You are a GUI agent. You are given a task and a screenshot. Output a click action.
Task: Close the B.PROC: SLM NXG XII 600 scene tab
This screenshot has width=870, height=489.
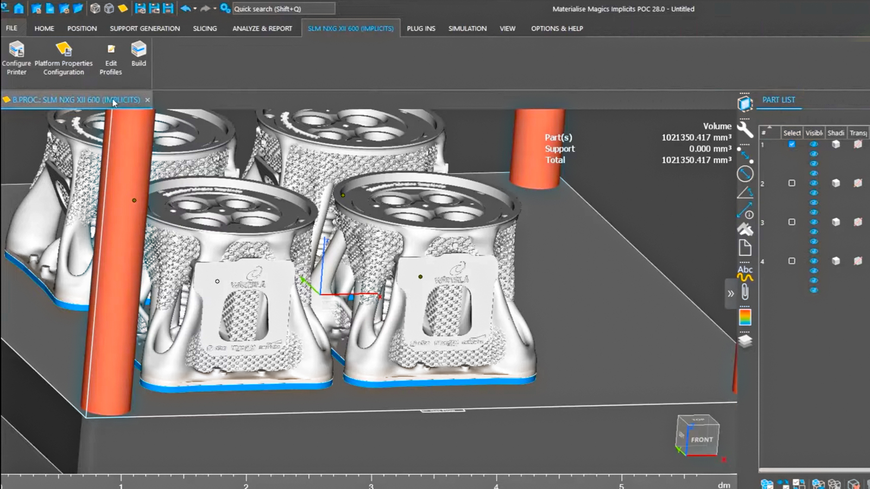pyautogui.click(x=147, y=100)
